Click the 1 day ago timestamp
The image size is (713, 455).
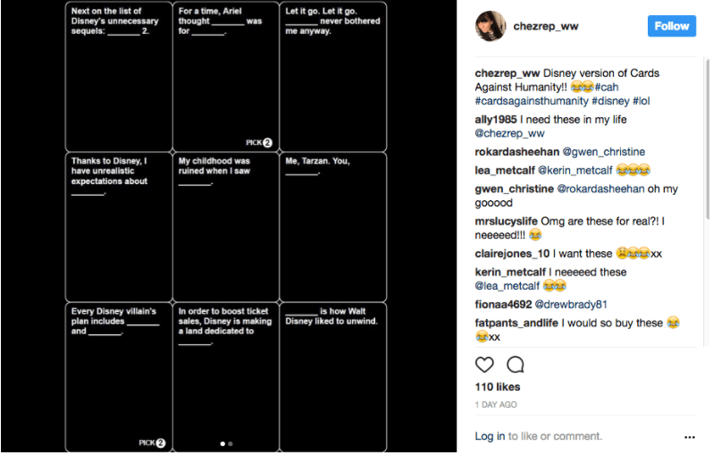click(496, 405)
